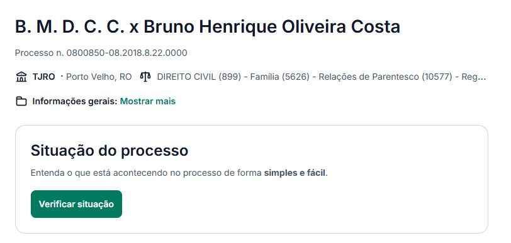Viewport: 511px width, 243px height.
Task: Click the Porto Velho, RO location text
Action: [99, 77]
